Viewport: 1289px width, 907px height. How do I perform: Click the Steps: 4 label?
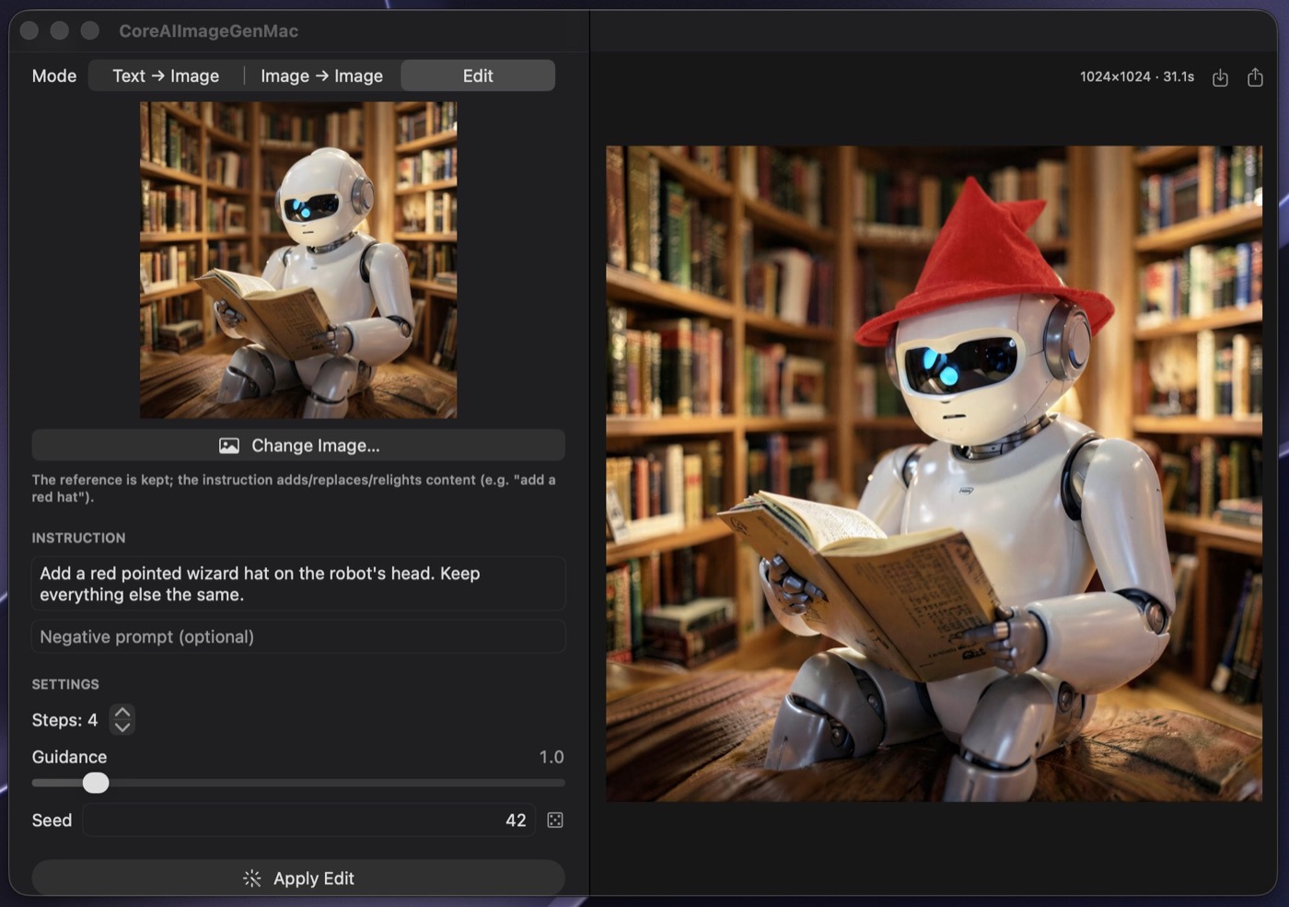(x=64, y=720)
